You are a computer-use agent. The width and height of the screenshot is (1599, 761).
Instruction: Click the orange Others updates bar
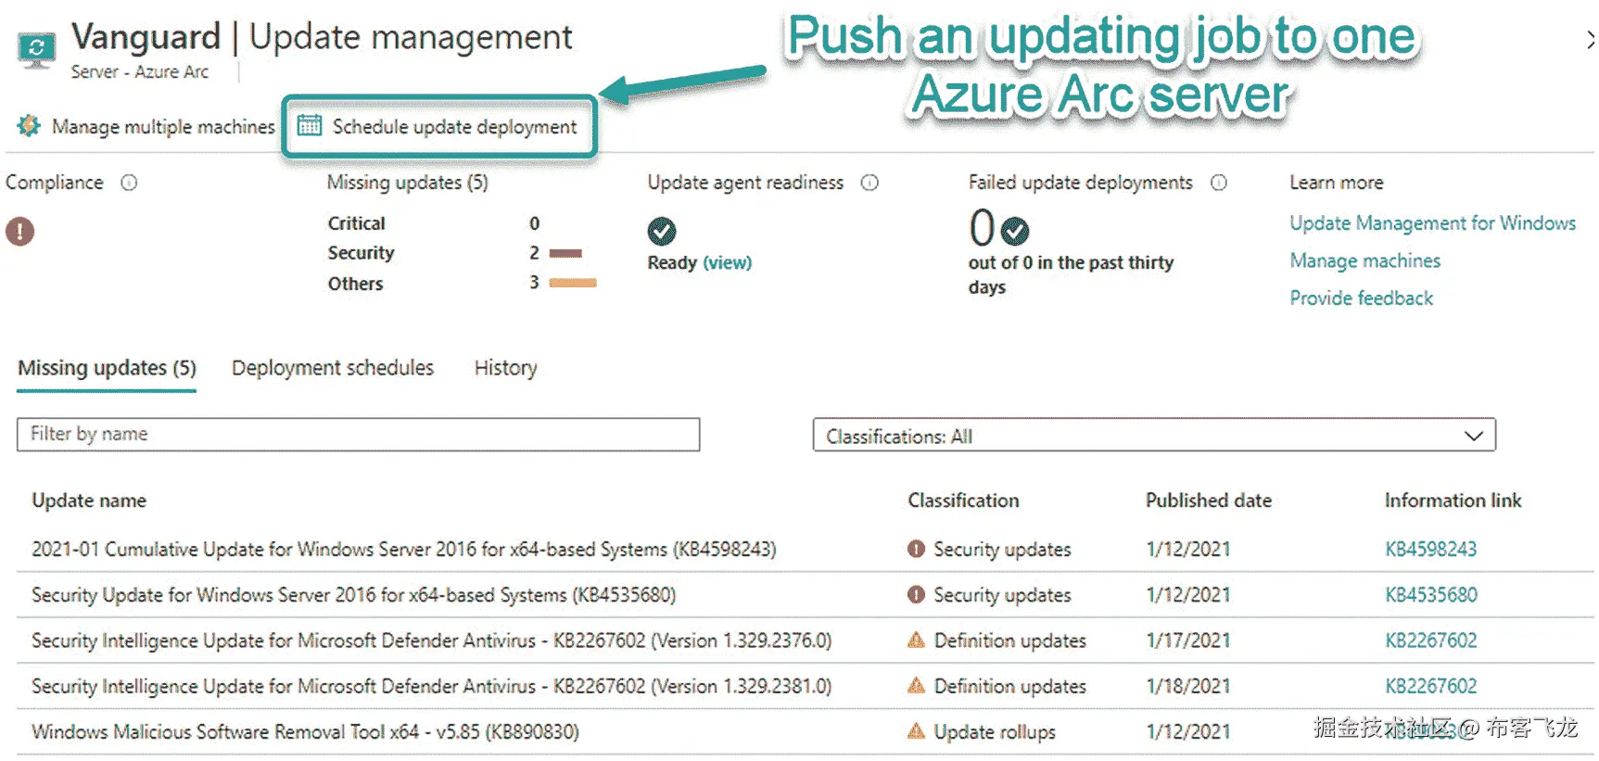pyautogui.click(x=573, y=283)
